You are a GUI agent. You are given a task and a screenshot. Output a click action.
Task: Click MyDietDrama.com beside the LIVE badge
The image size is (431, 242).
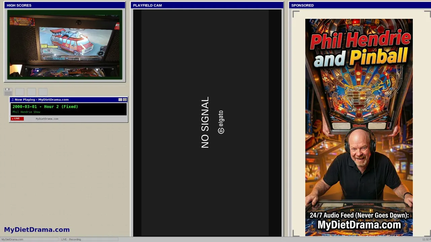click(47, 119)
